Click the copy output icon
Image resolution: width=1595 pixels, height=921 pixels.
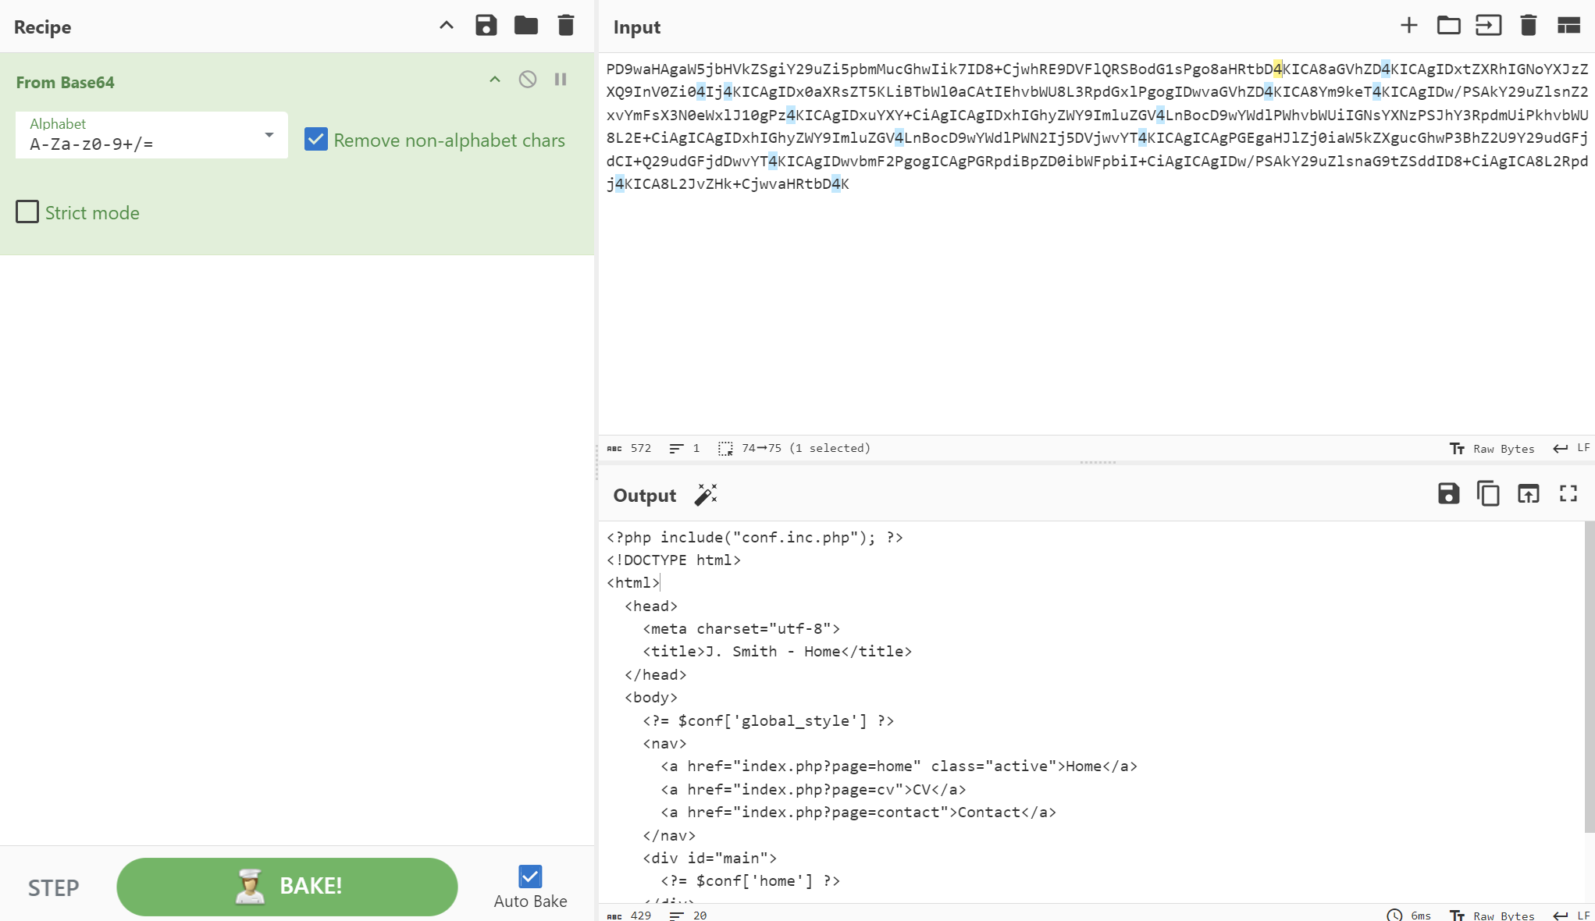[1487, 495]
